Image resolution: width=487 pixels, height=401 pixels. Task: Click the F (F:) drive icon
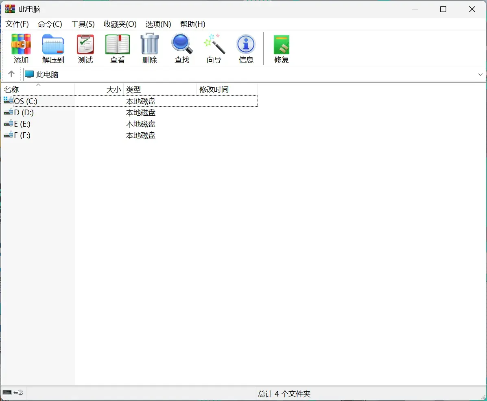(9, 135)
